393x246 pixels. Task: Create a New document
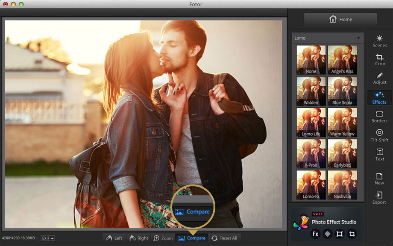pyautogui.click(x=379, y=179)
